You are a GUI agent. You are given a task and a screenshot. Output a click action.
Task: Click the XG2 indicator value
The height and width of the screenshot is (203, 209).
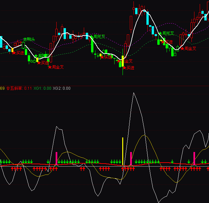click(x=62, y=88)
